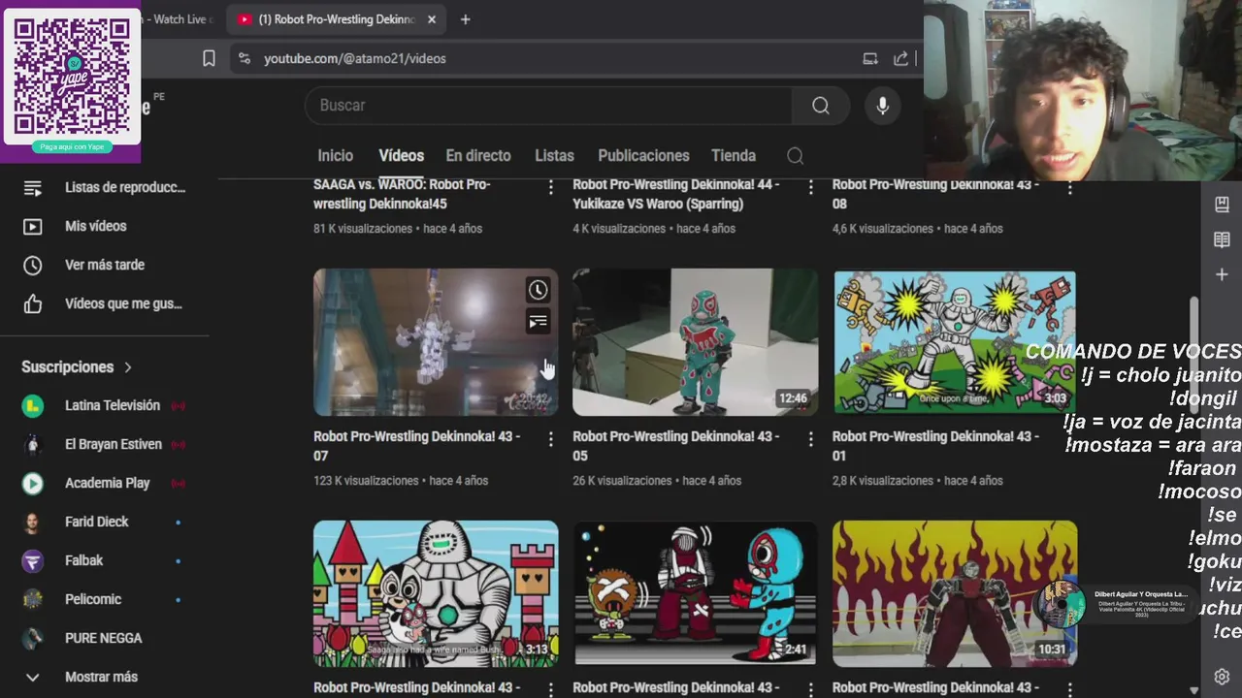Close the Robot Pro-Wrestling Dekinnoka tab

tap(432, 19)
